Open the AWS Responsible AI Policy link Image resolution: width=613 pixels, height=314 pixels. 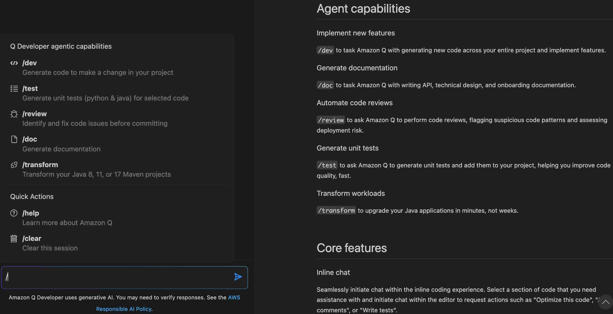124,309
